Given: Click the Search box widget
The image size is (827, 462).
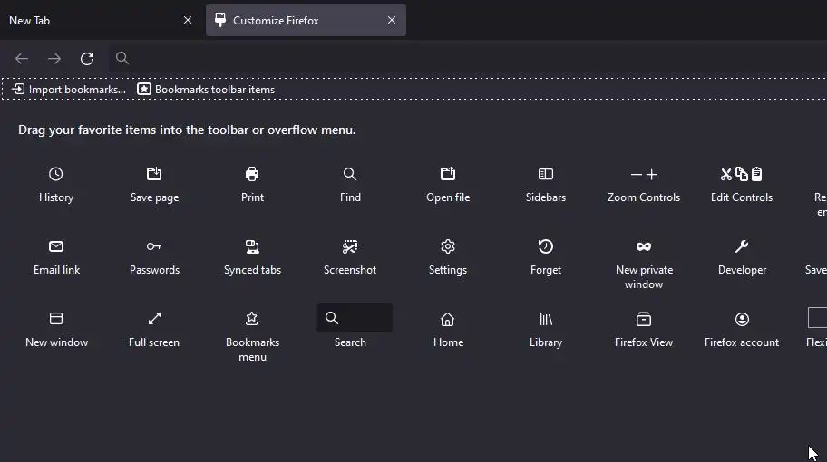Looking at the screenshot, I should [x=355, y=318].
